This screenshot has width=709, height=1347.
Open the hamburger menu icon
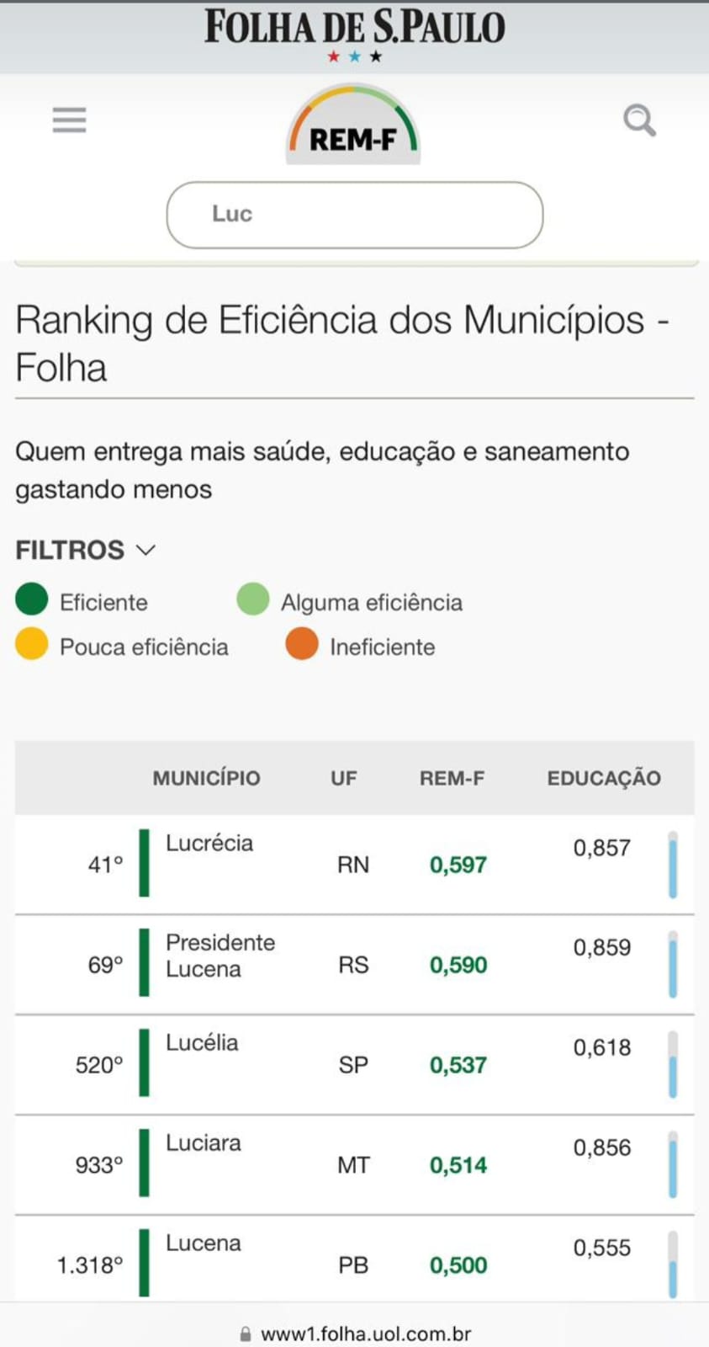69,120
